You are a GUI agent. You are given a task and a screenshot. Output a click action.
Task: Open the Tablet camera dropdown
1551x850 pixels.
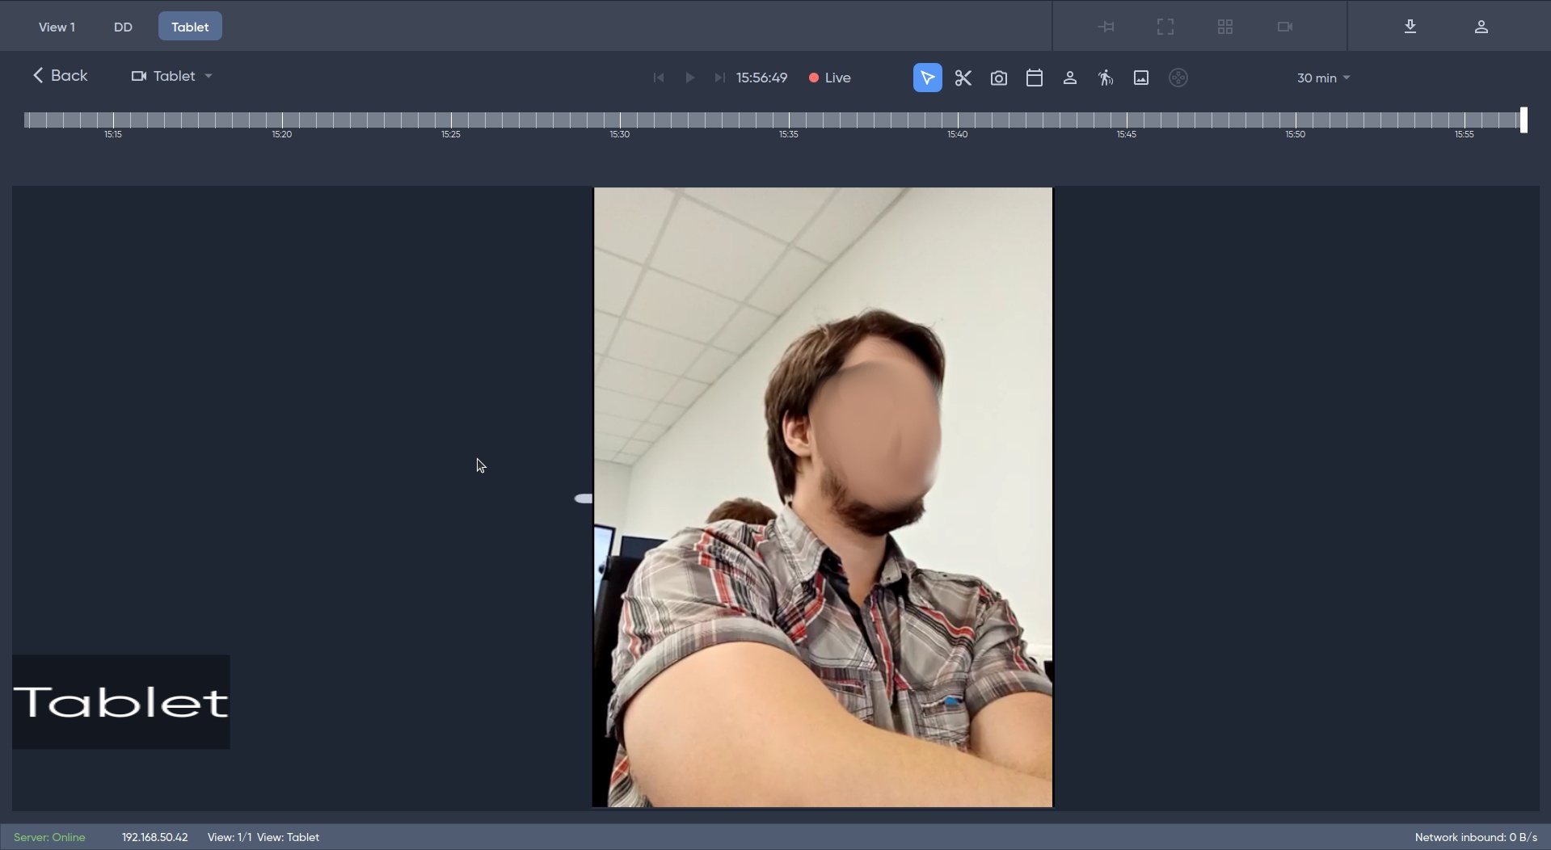point(172,76)
